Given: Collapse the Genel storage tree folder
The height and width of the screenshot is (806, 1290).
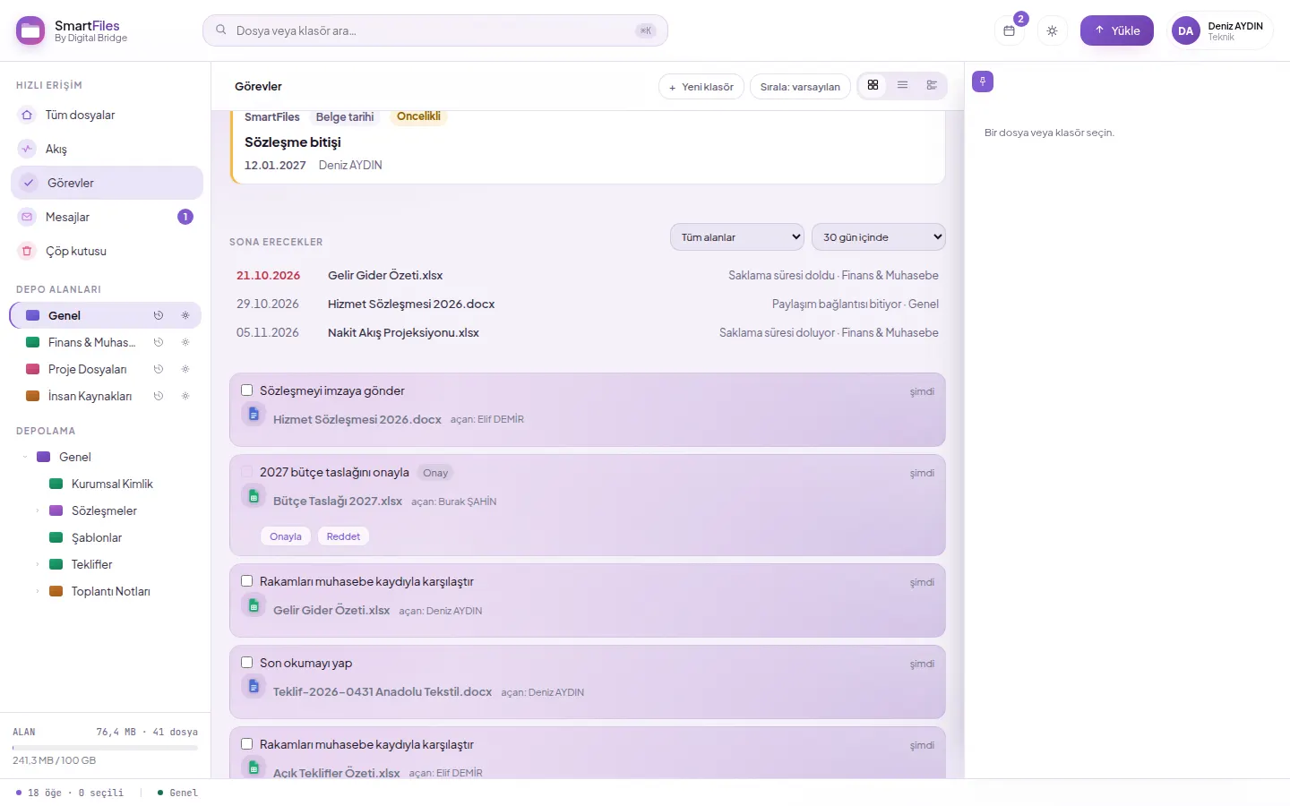Looking at the screenshot, I should (x=25, y=457).
